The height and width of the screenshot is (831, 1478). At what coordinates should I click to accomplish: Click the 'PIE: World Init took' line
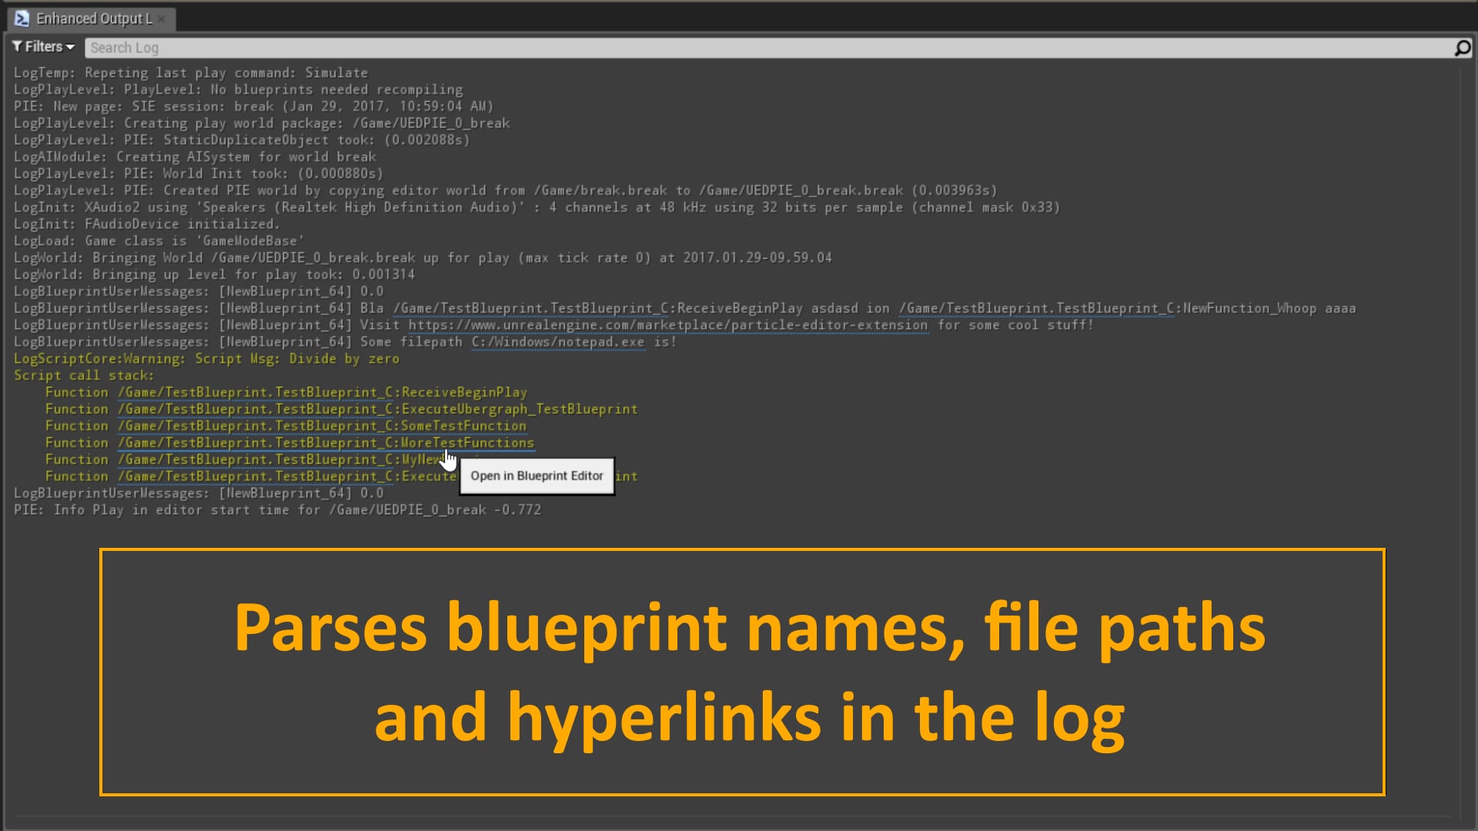click(x=198, y=174)
